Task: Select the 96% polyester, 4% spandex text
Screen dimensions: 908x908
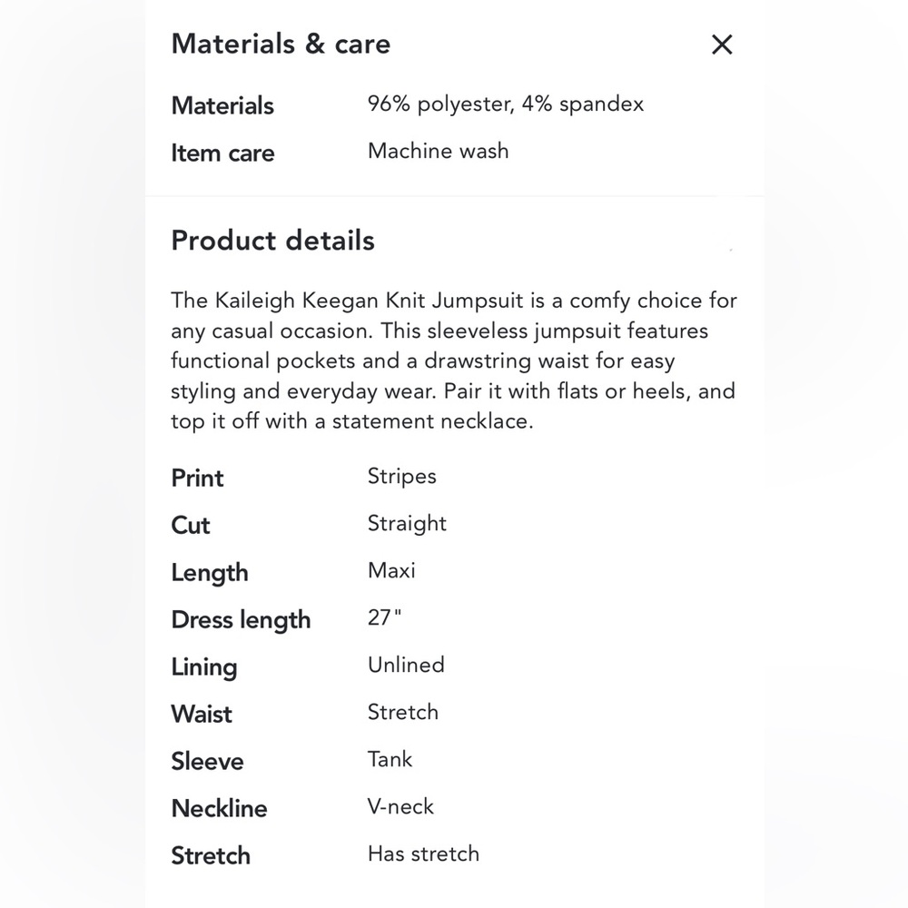Action: click(505, 104)
